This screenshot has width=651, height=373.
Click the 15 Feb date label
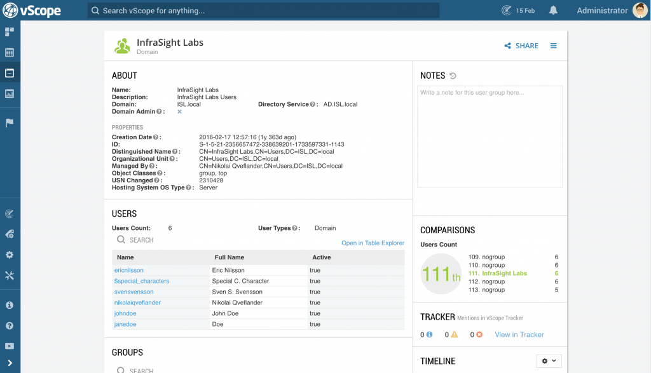525,10
